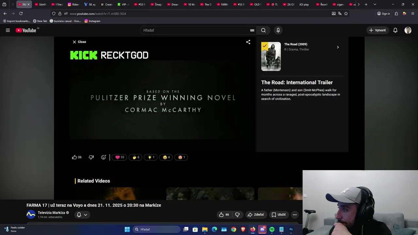Open Brave browser from taskbar
Image resolution: width=418 pixels, height=235 pixels.
point(243,229)
